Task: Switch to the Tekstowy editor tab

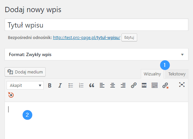Action: click(177, 74)
